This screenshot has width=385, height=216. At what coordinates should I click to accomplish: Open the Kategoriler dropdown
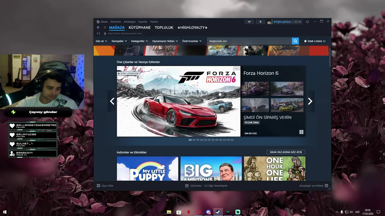pos(140,41)
